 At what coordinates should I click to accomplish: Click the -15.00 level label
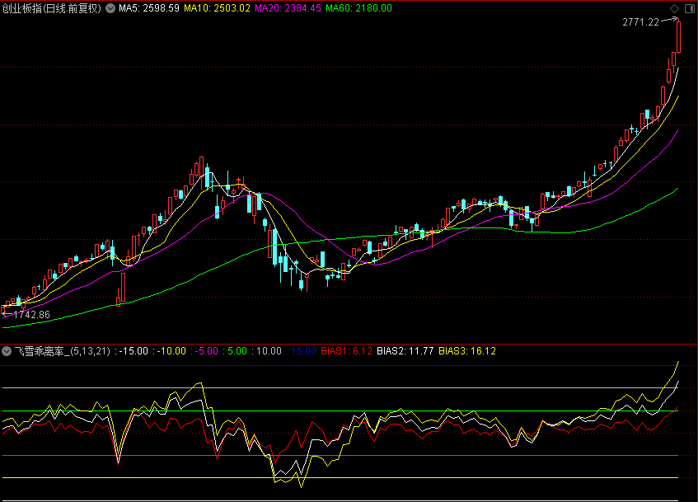[131, 351]
